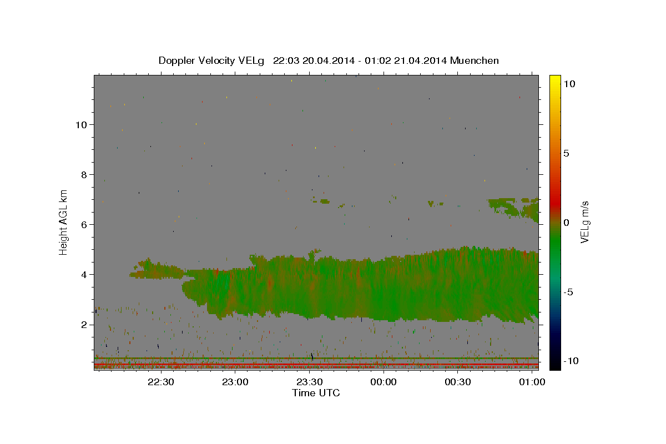
Task: Click the colorbar value 10 at top
Action: 569,83
